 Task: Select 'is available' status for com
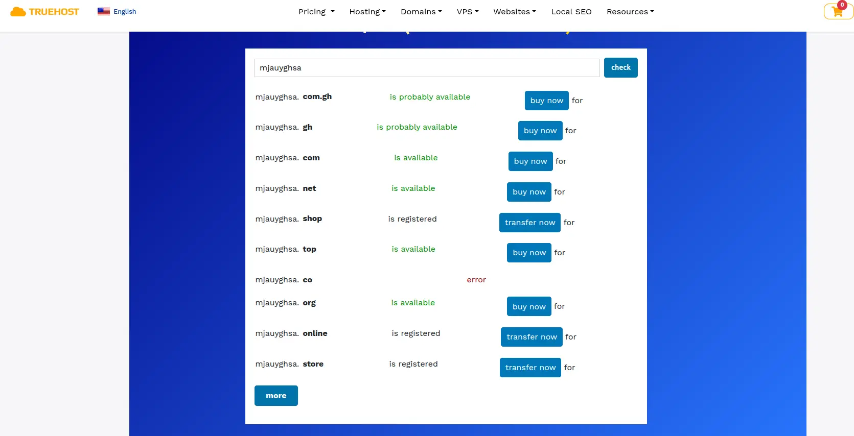coord(416,158)
